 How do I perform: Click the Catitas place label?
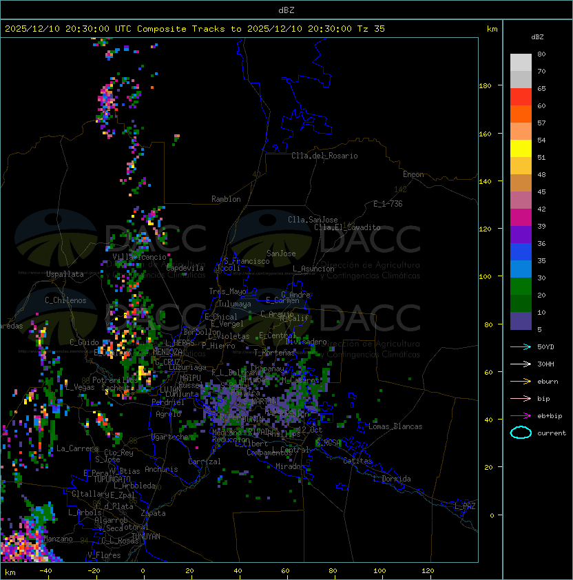357,461
